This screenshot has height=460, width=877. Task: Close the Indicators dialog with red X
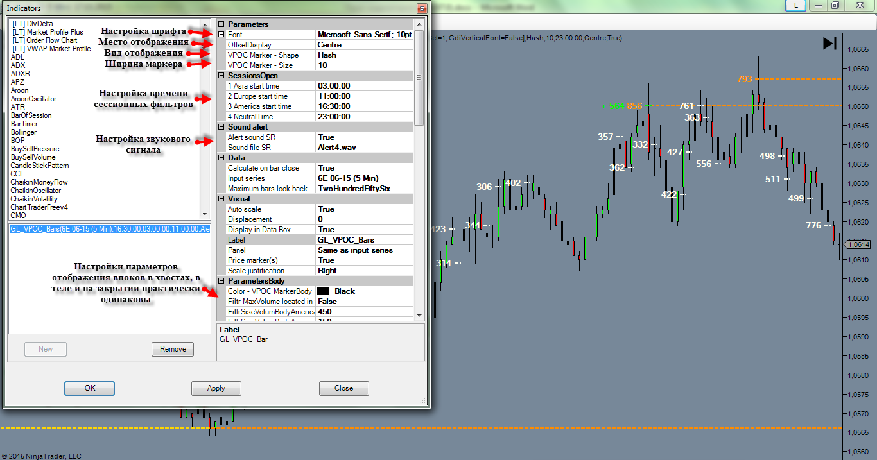click(422, 9)
